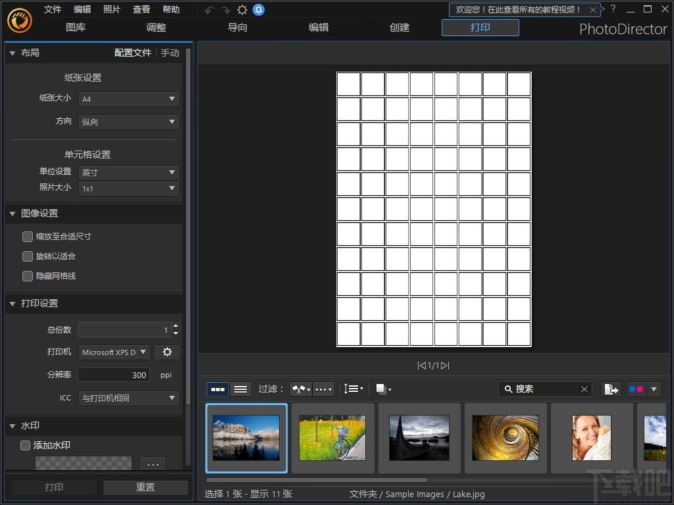Open the photo stack menu icon
The image size is (674, 505).
click(384, 389)
